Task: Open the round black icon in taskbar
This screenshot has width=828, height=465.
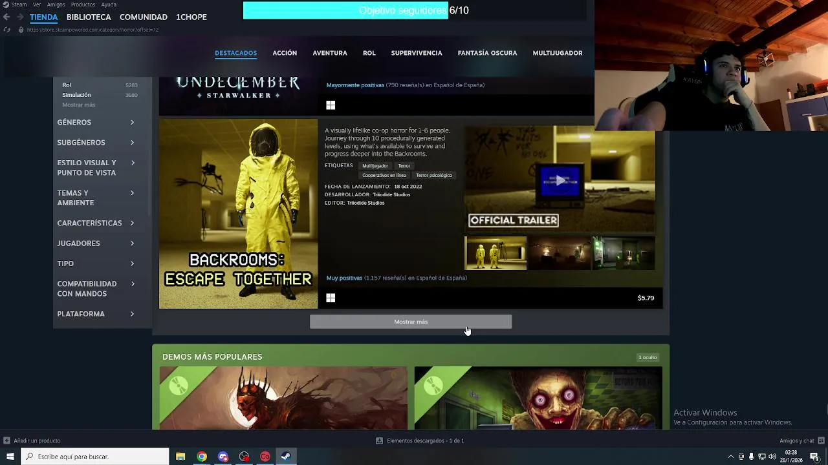Action: click(244, 457)
